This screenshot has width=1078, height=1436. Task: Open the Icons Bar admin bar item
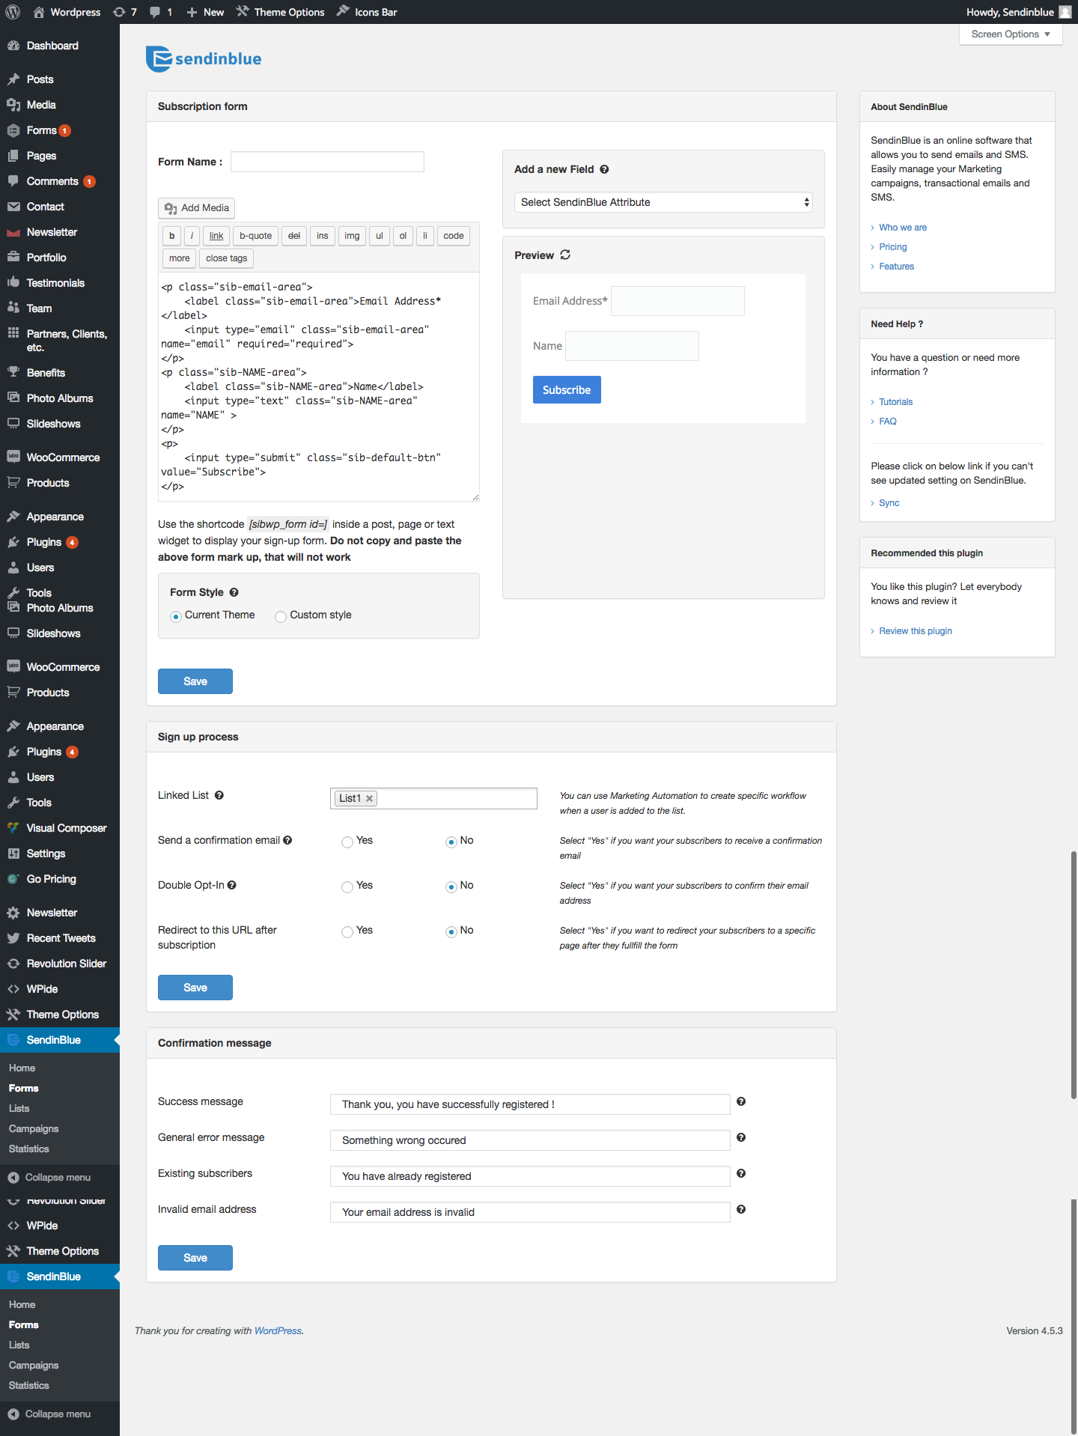point(367,12)
